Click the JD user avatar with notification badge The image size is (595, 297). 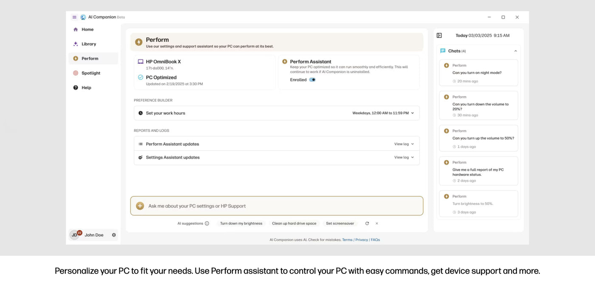pos(75,235)
